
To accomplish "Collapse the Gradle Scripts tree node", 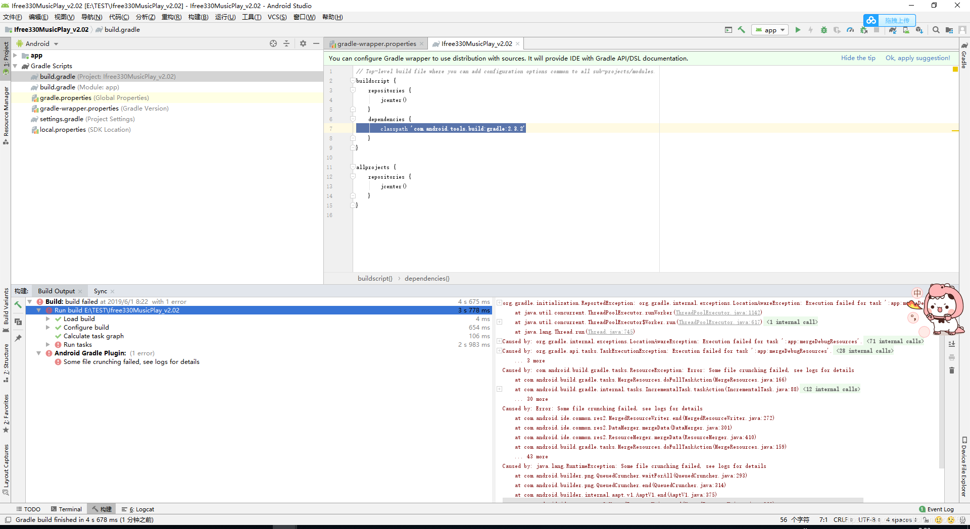I will click(15, 66).
